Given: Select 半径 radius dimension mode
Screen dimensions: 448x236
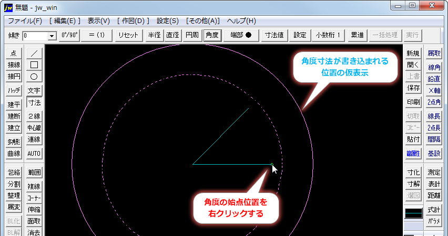Looking at the screenshot, I should pos(154,35).
